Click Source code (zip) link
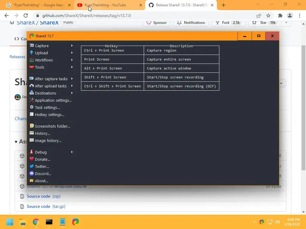The height and width of the screenshot is (229, 306). tap(44, 196)
